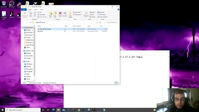Expand the Open dropdown in ribbon
This screenshot has height=112, width=199.
tap(93, 12)
